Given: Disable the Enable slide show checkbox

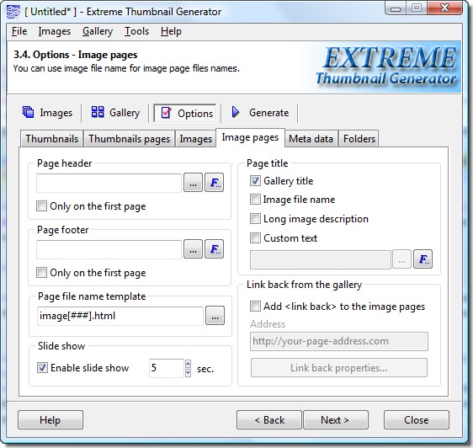Looking at the screenshot, I should click(x=42, y=368).
